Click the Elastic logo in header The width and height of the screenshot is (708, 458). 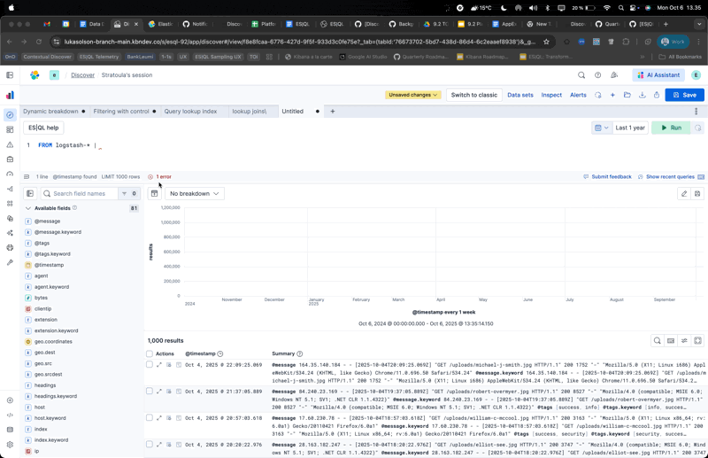tap(35, 75)
